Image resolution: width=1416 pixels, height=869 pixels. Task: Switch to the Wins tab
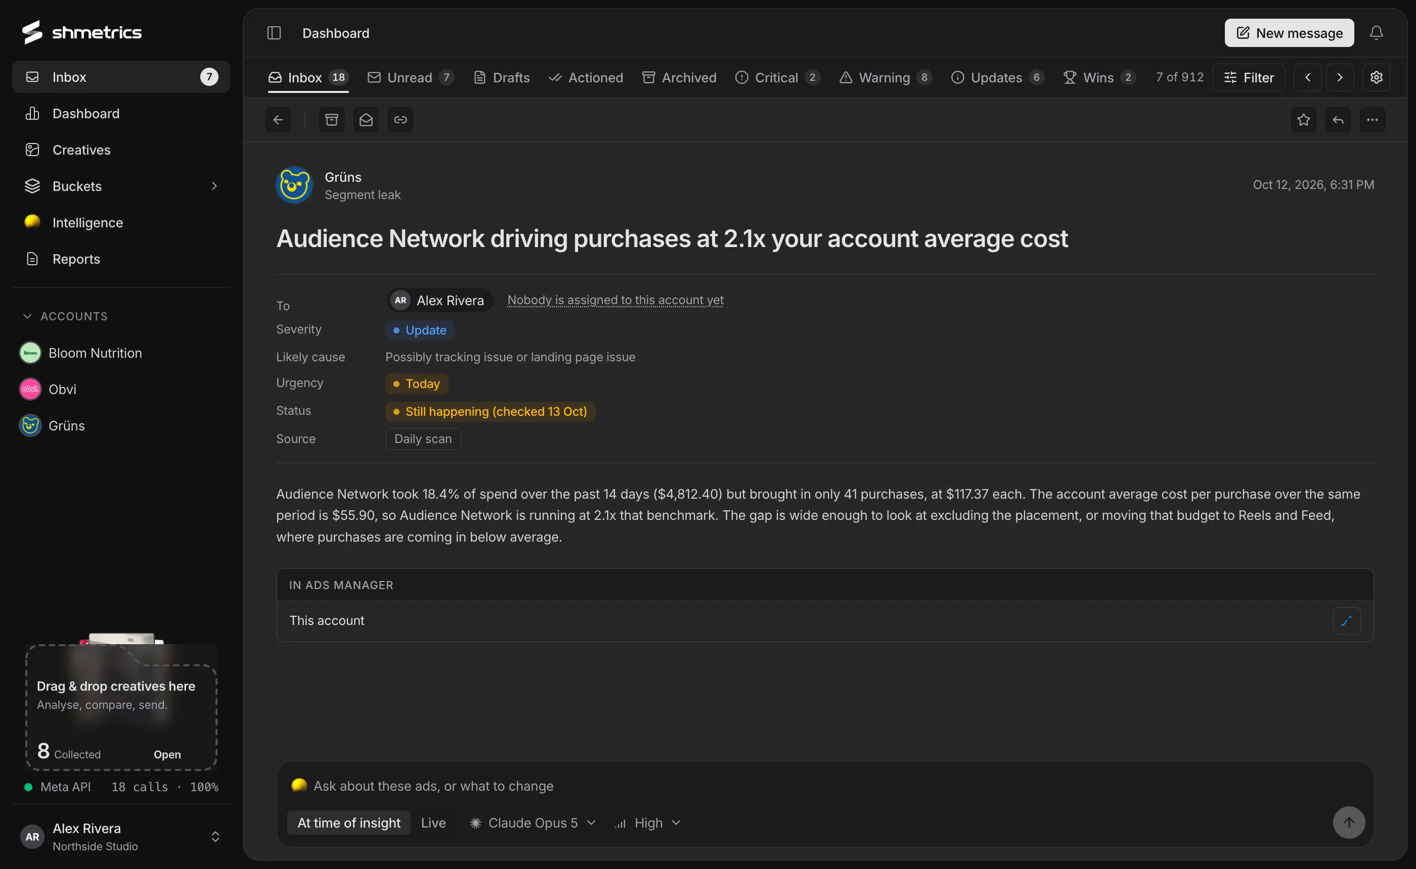click(x=1099, y=77)
